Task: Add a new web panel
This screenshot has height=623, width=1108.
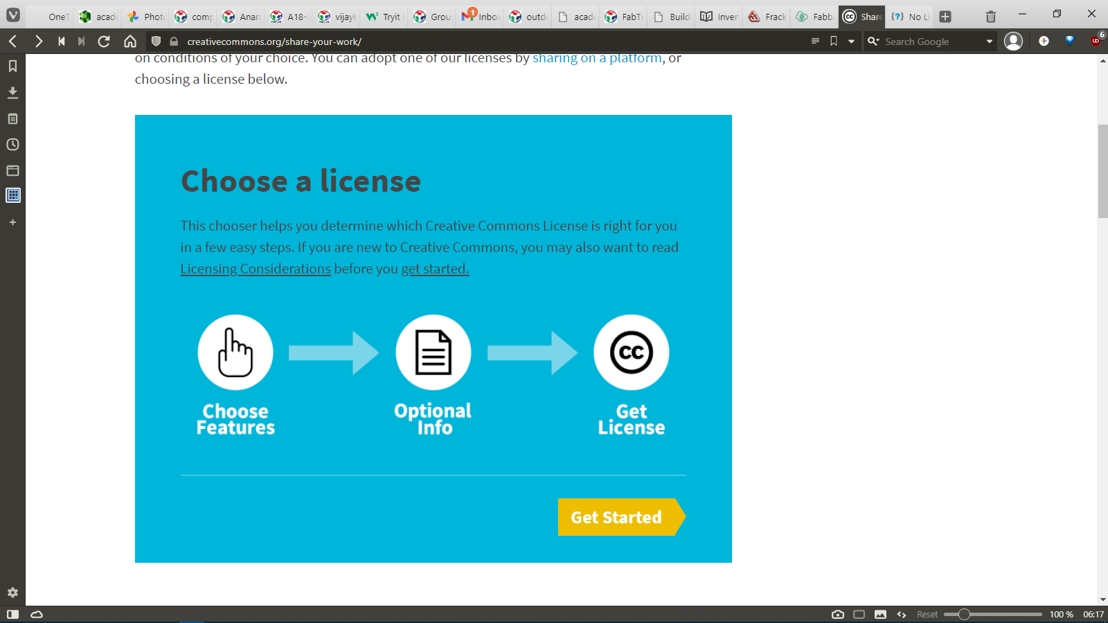Action: tap(12, 222)
